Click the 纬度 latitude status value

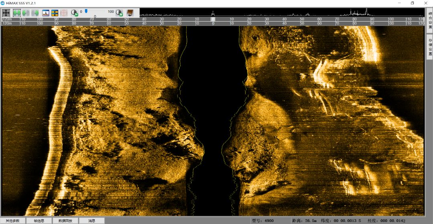pos(341,221)
